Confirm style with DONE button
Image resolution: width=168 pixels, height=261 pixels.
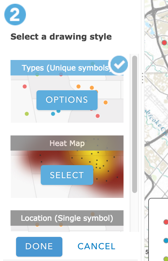[39, 246]
